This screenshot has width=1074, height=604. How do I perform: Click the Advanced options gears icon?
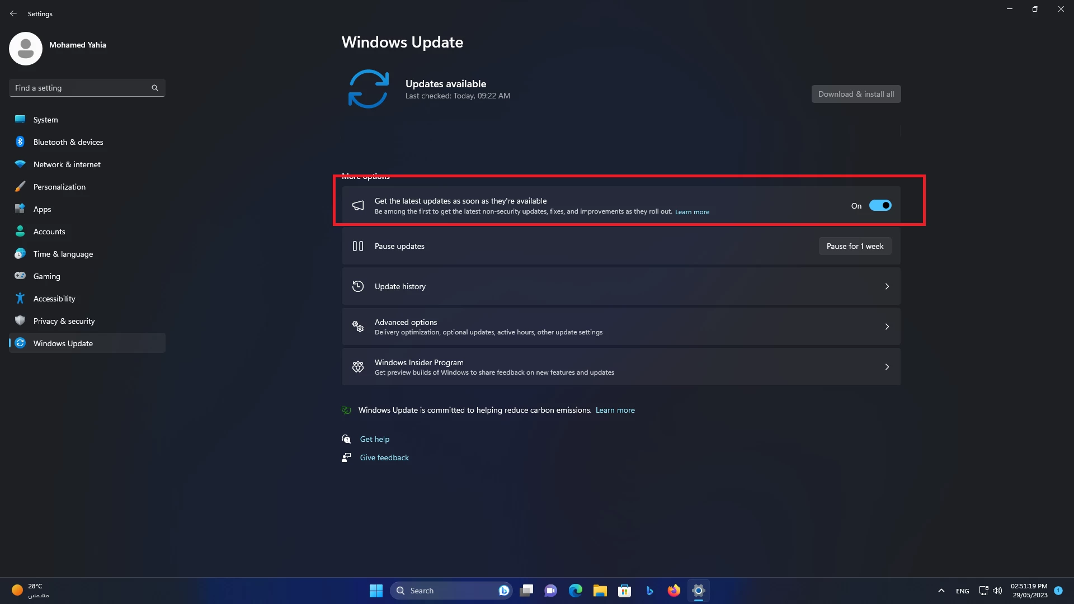tap(358, 327)
